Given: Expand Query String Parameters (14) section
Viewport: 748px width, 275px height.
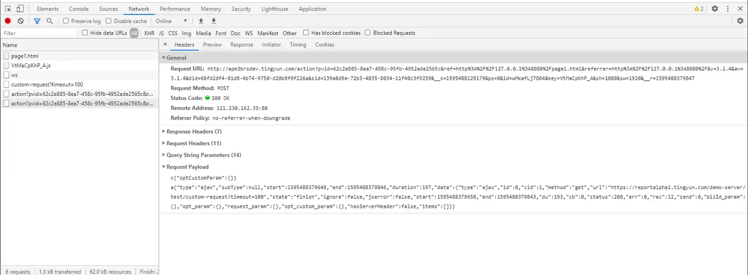Looking at the screenshot, I should pyautogui.click(x=203, y=155).
